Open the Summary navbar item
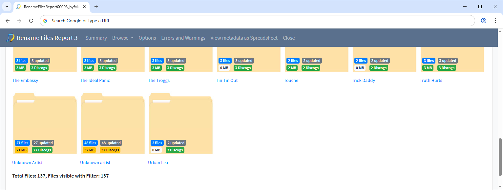This screenshot has width=503, height=190. 96,38
